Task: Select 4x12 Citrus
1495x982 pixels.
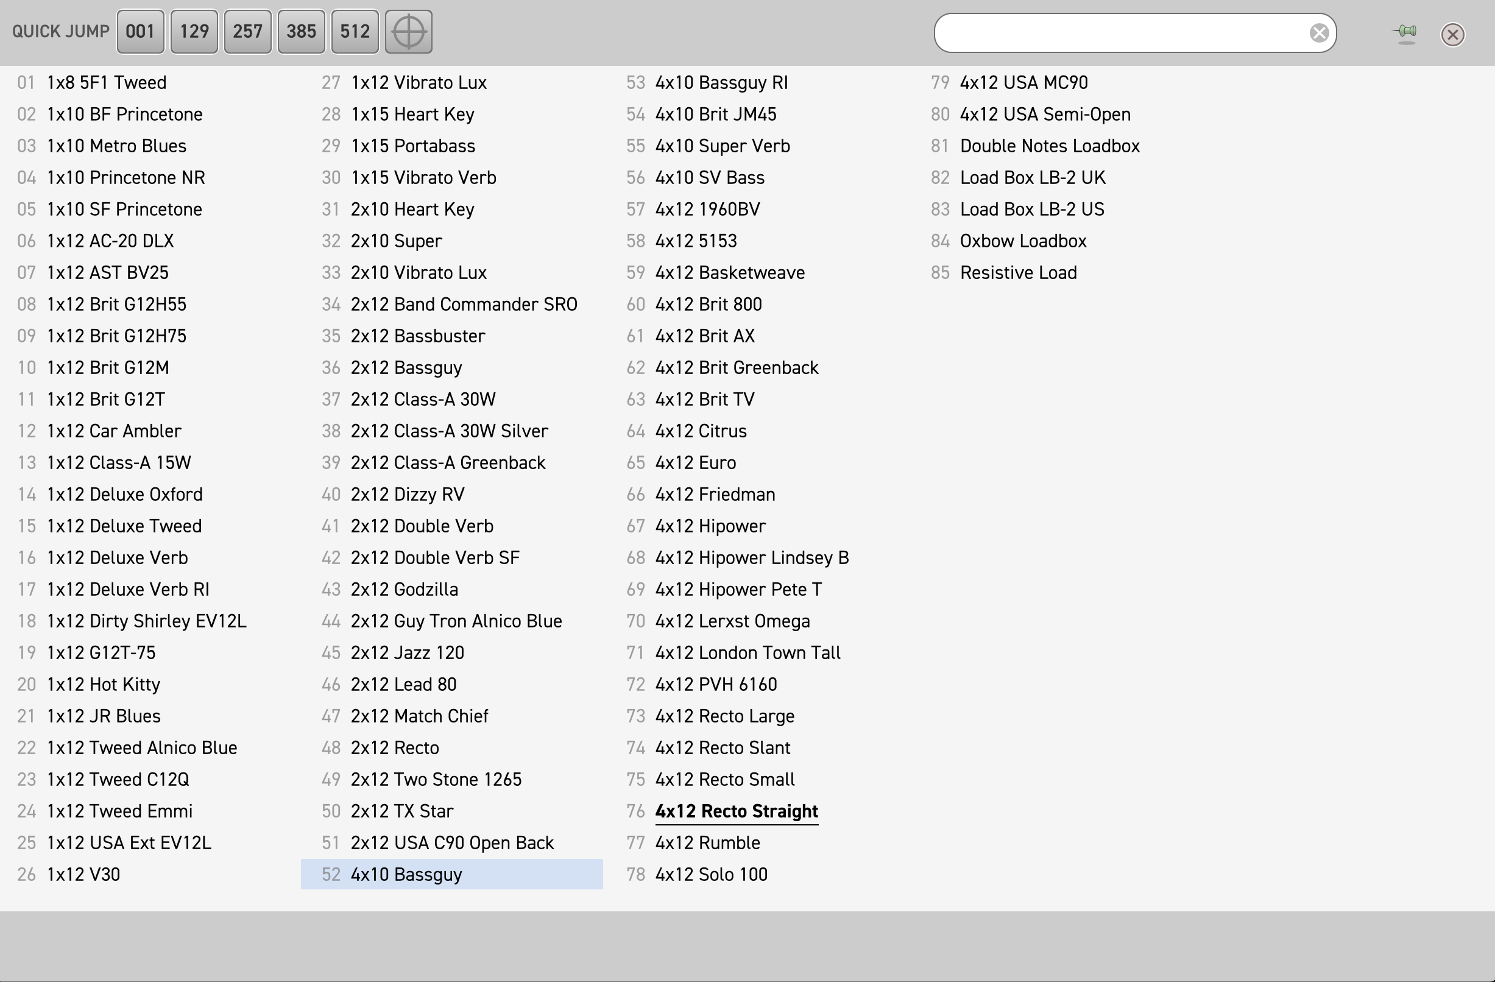Action: pos(701,431)
